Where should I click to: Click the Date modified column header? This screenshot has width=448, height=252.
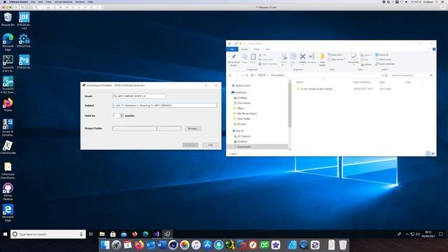(x=362, y=83)
